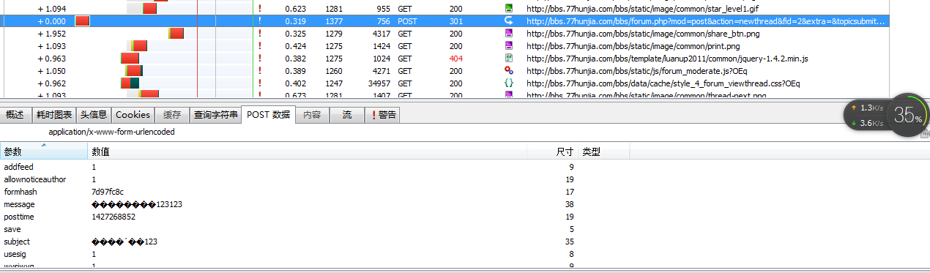Click the application/x-www-form-urlencoded content type text
This screenshot has height=273, width=930.
pyautogui.click(x=111, y=132)
